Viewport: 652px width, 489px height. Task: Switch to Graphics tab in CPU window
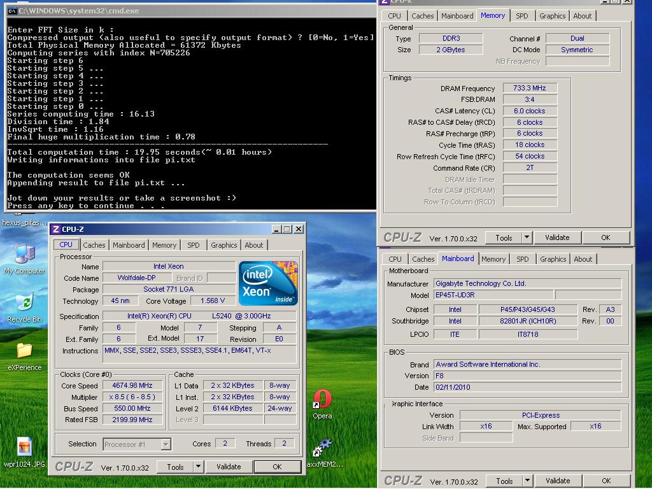tap(223, 245)
